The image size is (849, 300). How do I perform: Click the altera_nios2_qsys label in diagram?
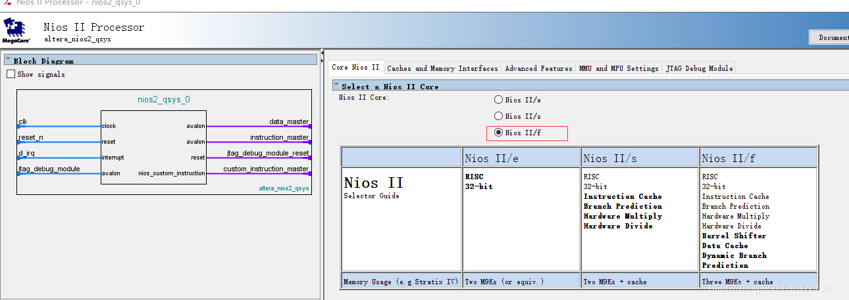(283, 188)
